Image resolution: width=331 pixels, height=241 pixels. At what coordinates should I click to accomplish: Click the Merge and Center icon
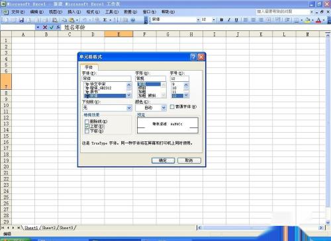pos(268,20)
